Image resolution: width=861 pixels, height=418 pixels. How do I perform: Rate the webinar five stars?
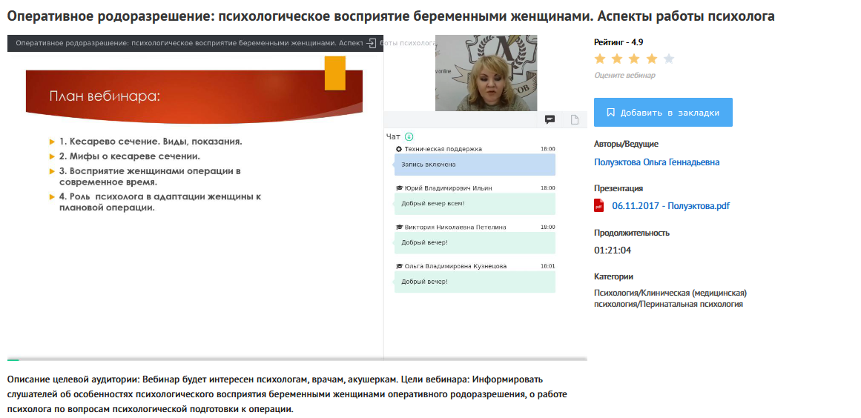click(669, 59)
